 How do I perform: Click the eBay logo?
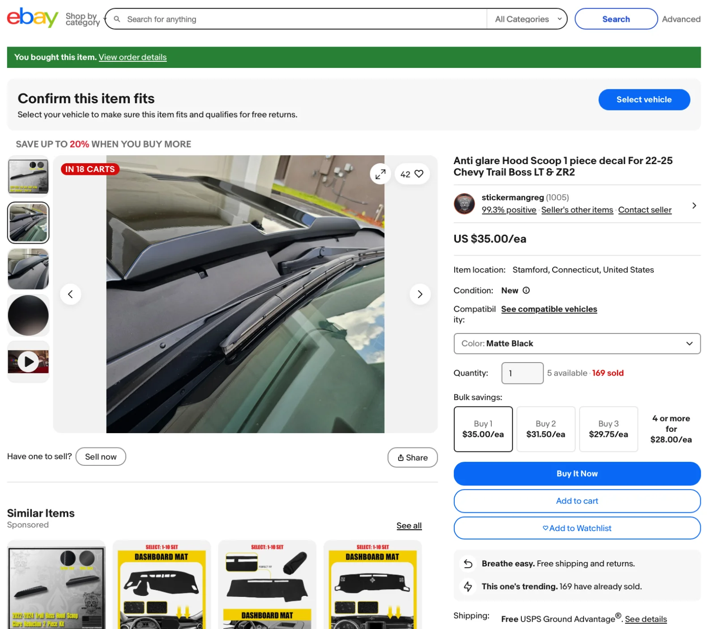tap(31, 18)
